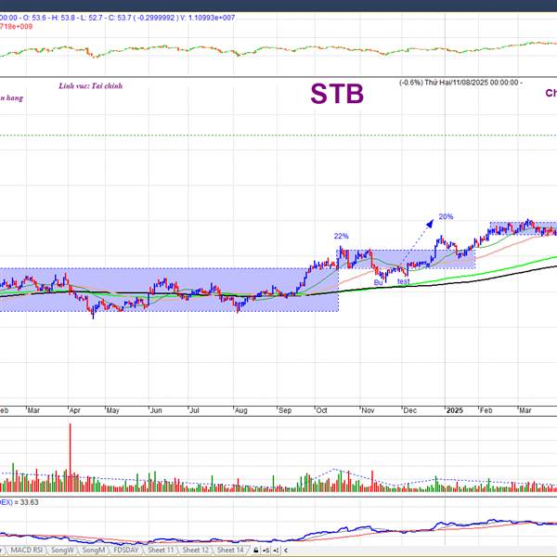Toggle the interval link '!' icon

(x=276, y=551)
